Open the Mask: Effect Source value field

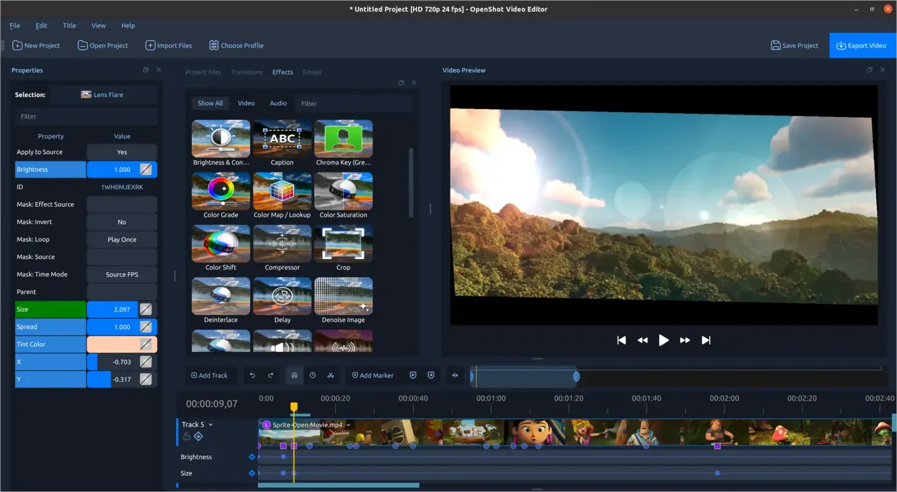122,204
